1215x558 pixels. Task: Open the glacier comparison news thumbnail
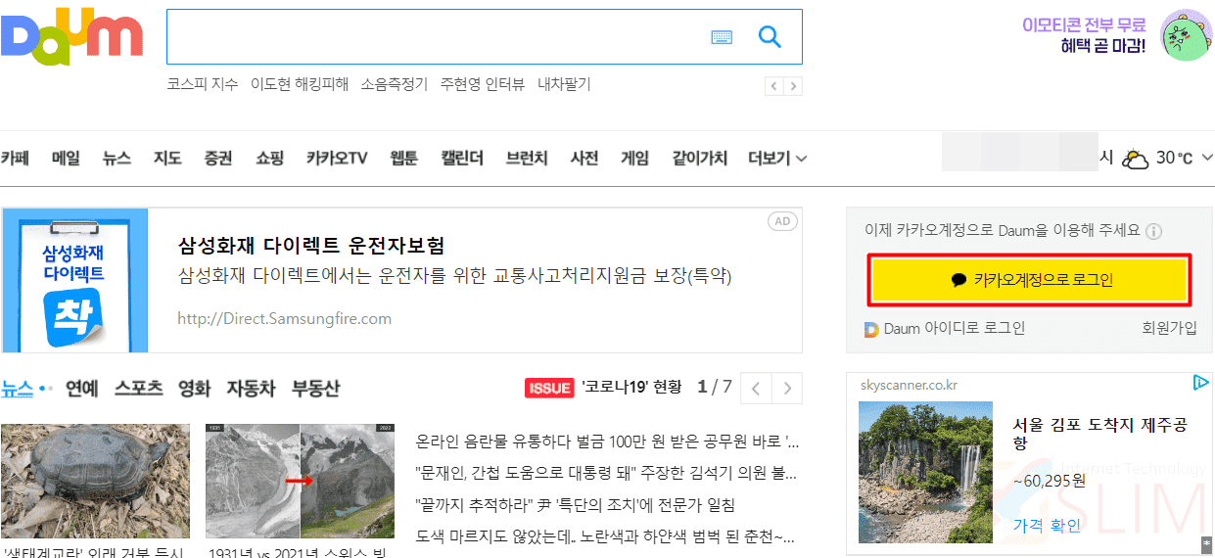point(300,481)
